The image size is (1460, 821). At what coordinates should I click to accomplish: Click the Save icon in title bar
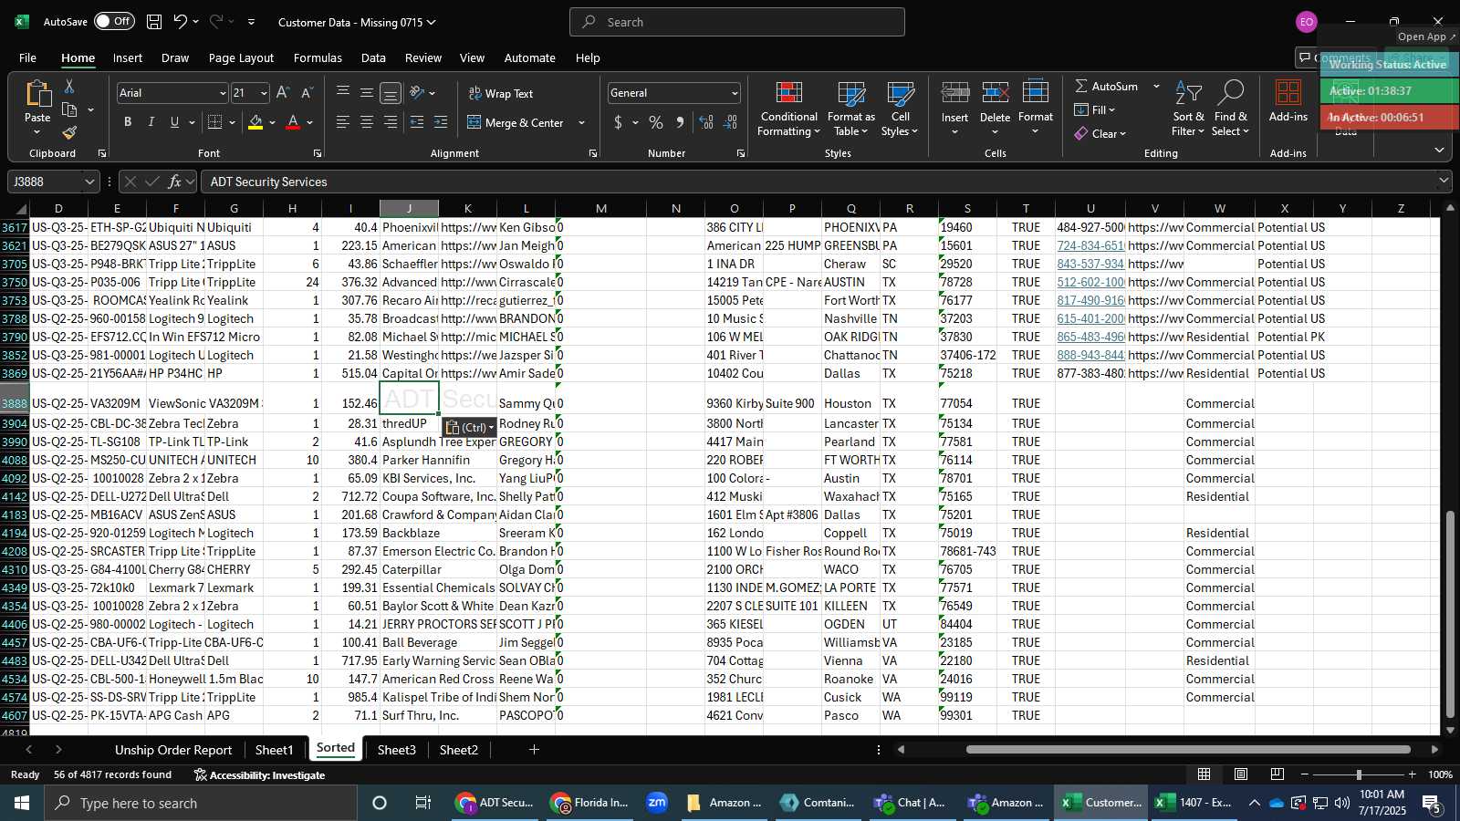click(154, 22)
